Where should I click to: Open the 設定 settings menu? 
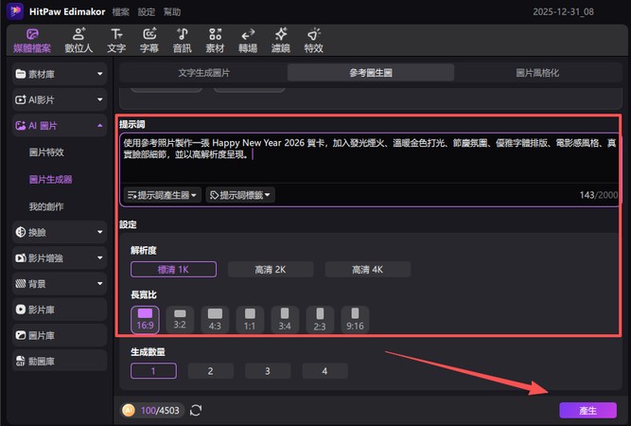click(147, 12)
